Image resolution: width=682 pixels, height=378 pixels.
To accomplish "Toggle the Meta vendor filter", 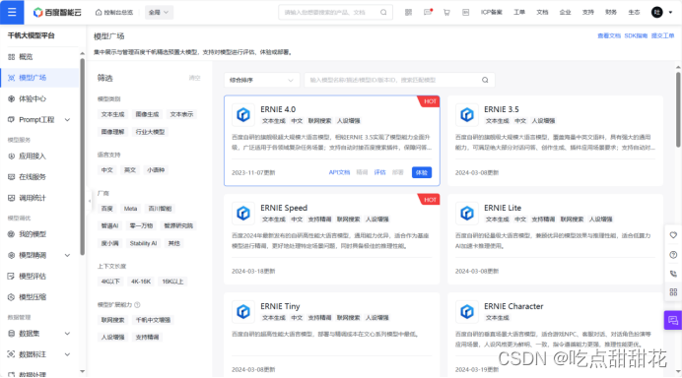I will point(130,209).
